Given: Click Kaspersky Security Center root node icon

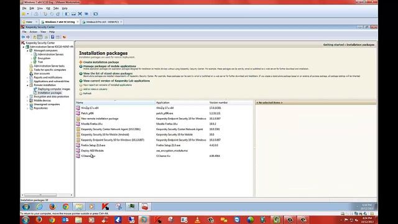Looking at the screenshot, I should [23, 43].
